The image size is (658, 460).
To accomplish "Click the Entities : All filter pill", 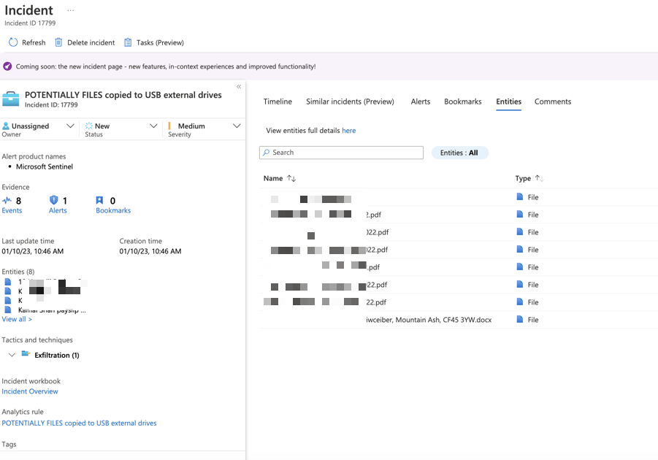I will coord(459,153).
